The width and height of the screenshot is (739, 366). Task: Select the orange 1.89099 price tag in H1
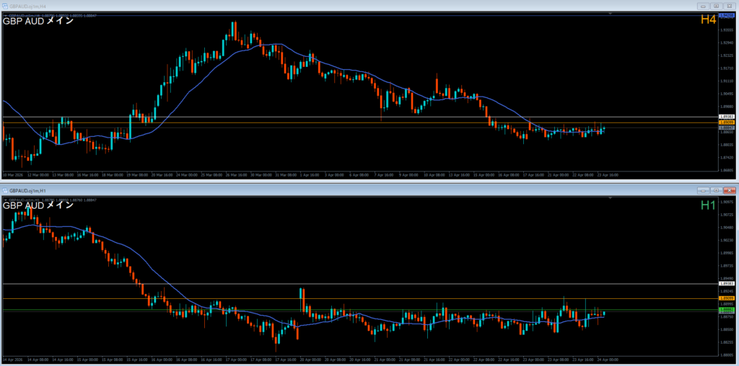pyautogui.click(x=727, y=298)
